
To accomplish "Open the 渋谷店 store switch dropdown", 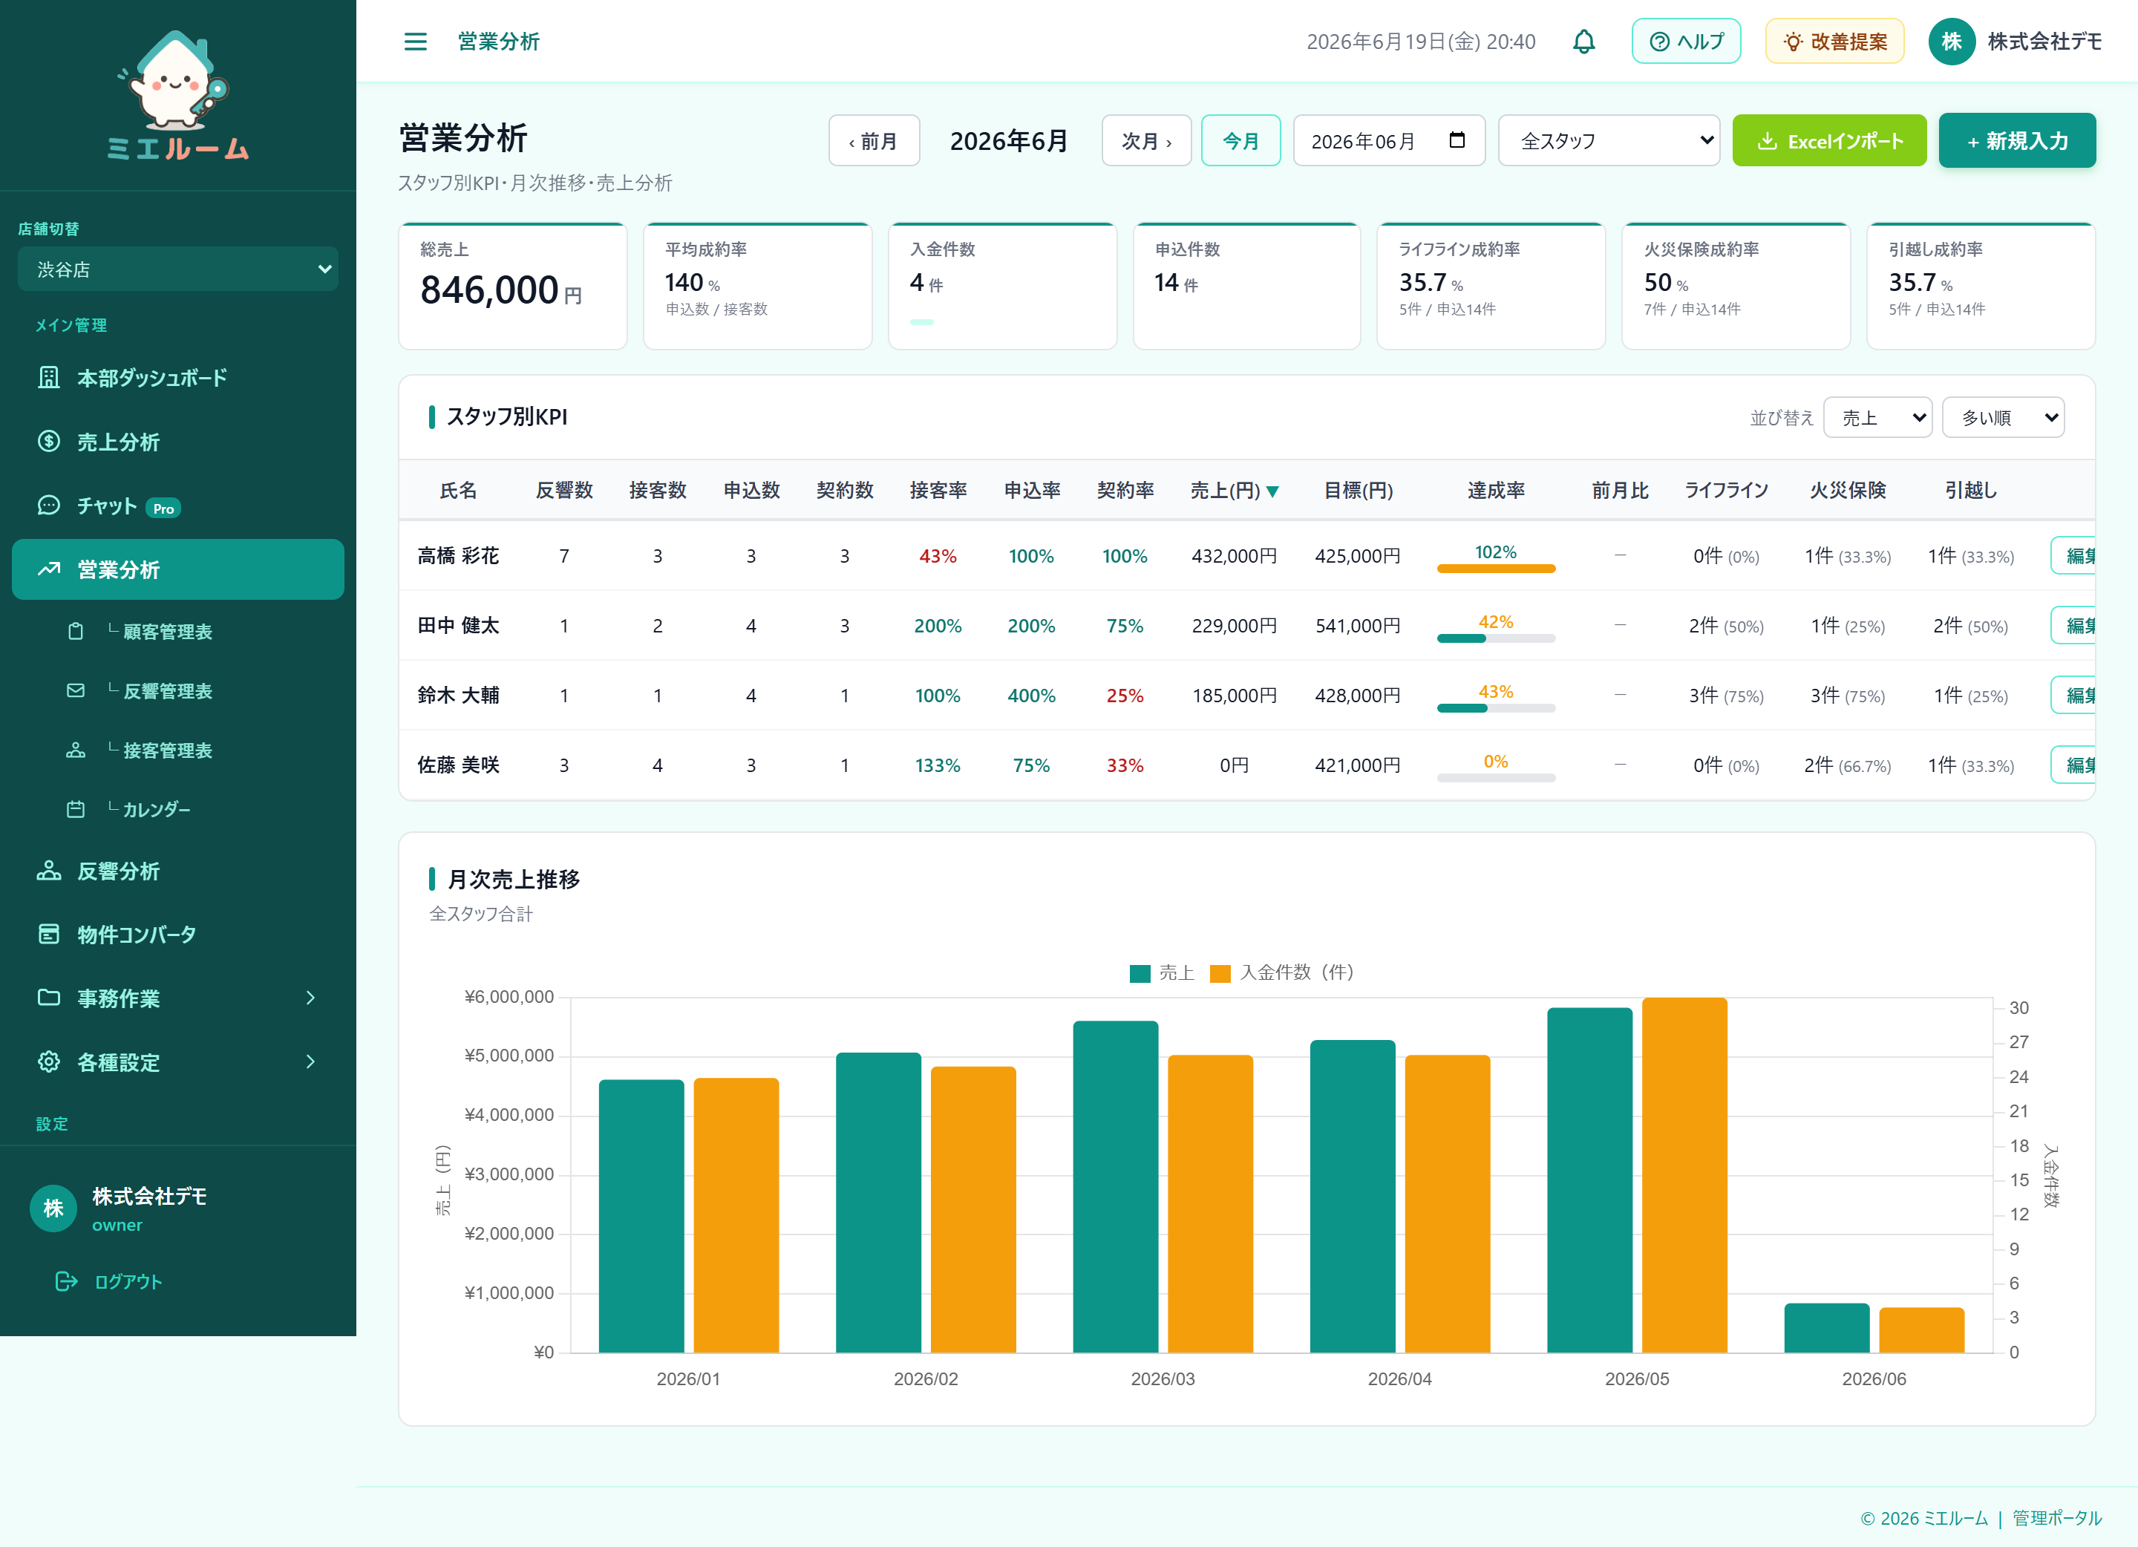I will 178,269.
